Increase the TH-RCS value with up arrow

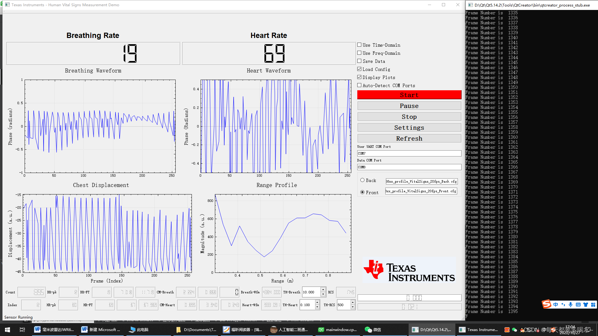(x=353, y=302)
